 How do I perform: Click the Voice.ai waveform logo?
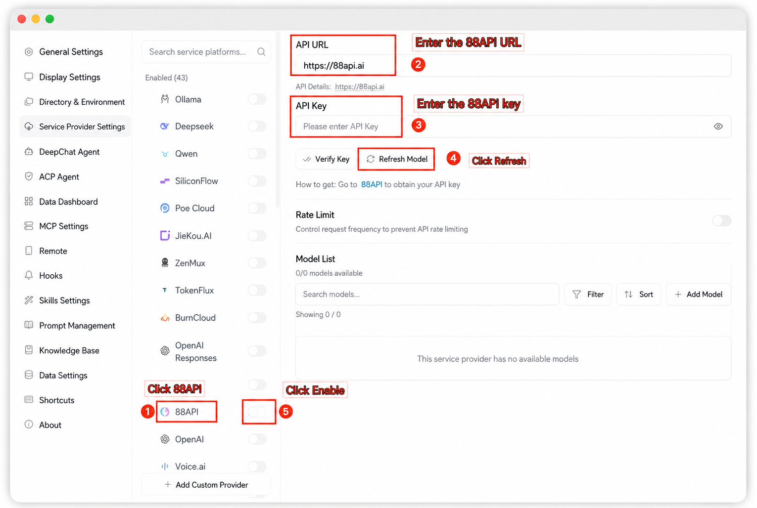click(x=165, y=466)
